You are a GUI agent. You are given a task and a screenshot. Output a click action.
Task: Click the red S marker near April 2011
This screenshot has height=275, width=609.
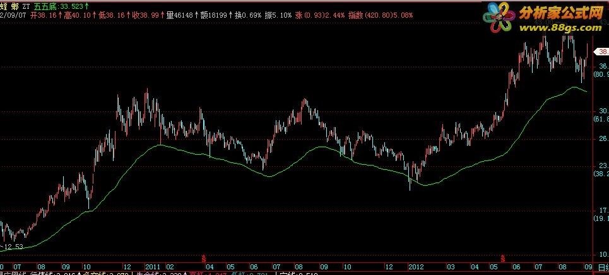(x=203, y=257)
